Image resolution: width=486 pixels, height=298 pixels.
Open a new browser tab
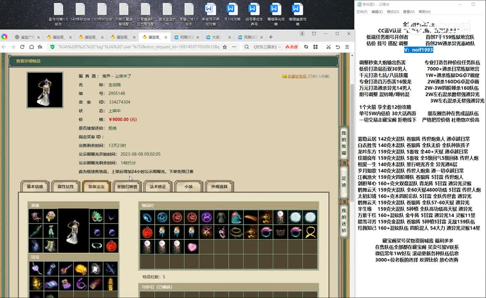coord(271,37)
